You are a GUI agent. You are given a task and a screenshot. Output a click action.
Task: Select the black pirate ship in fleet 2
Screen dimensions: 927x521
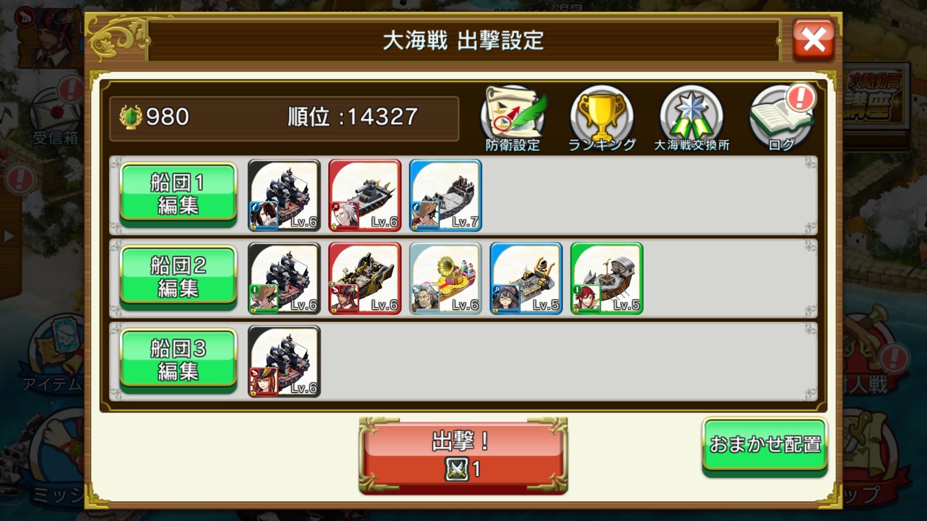pos(284,278)
